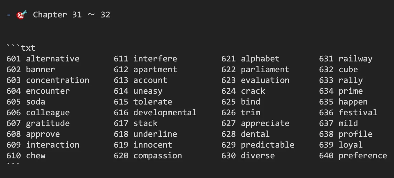
Task: Click the number 640
Action: (x=326, y=156)
